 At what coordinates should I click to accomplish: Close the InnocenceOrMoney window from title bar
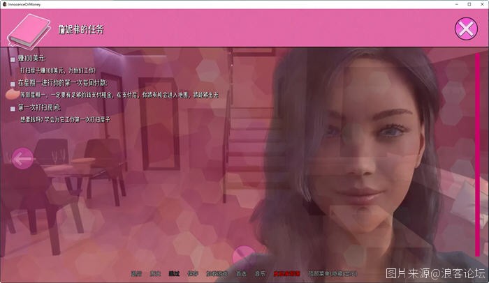tap(482, 4)
